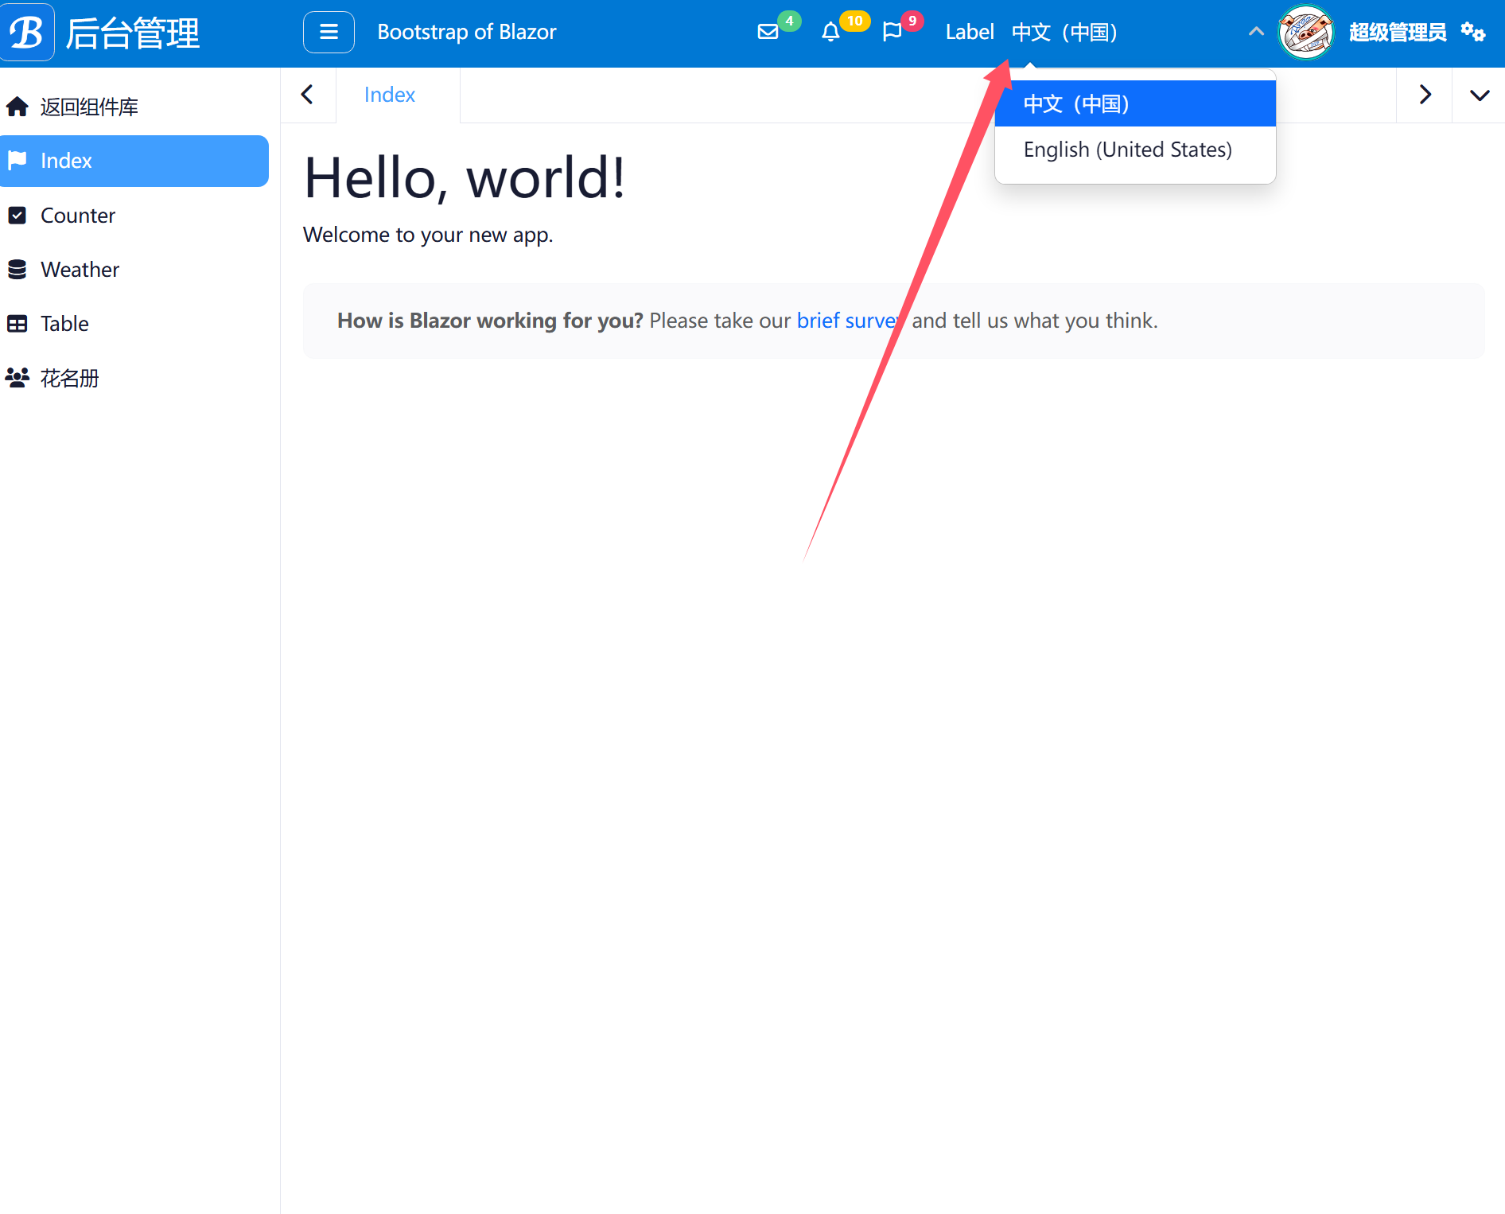
Task: Select English (United States) language option
Action: click(x=1135, y=150)
